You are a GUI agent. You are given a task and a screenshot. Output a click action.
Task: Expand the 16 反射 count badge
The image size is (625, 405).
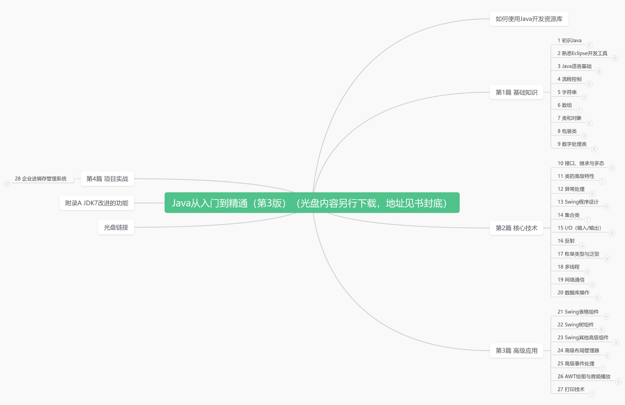click(582, 246)
